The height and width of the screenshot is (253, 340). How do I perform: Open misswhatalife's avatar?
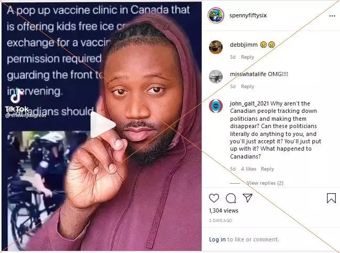pyautogui.click(x=216, y=77)
